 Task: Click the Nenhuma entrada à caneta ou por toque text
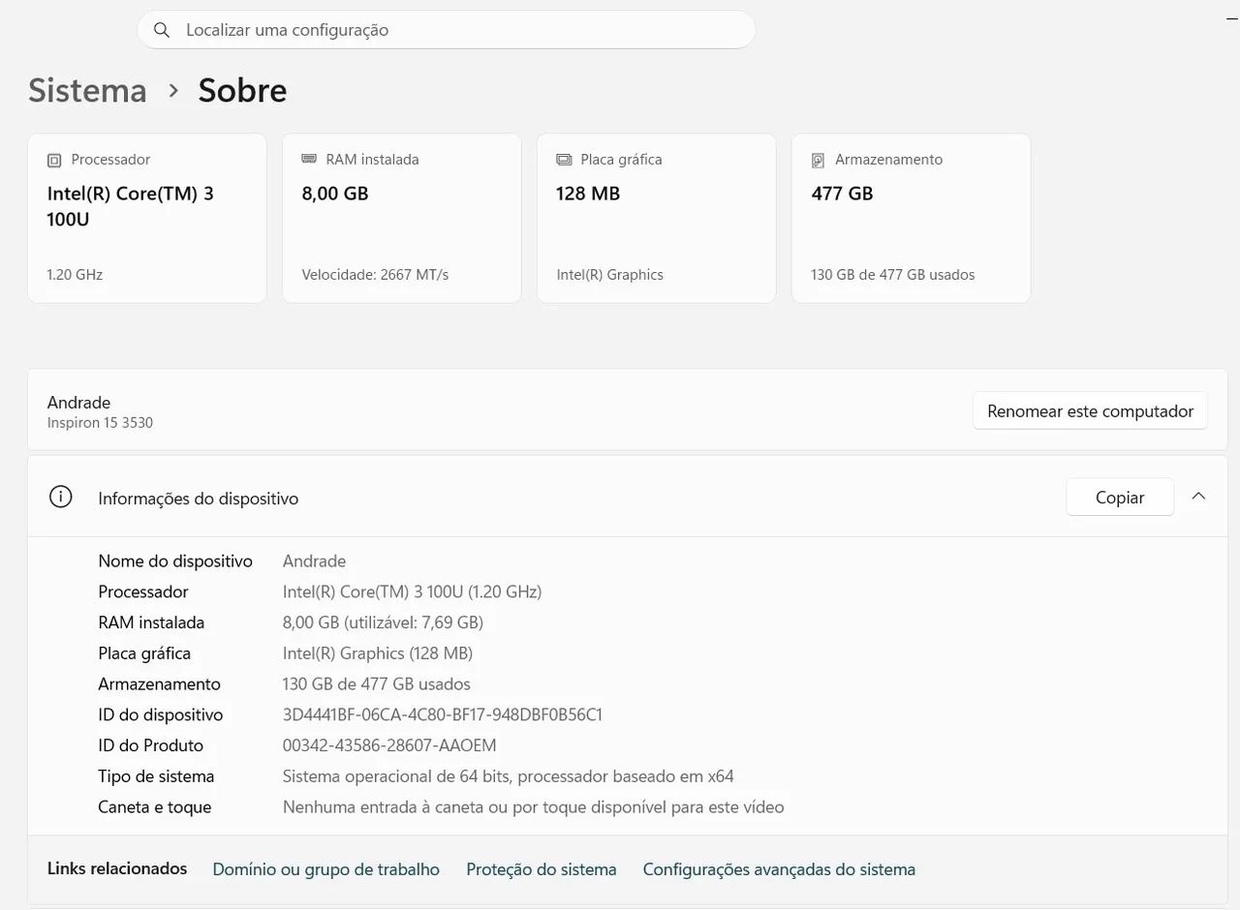(x=533, y=807)
